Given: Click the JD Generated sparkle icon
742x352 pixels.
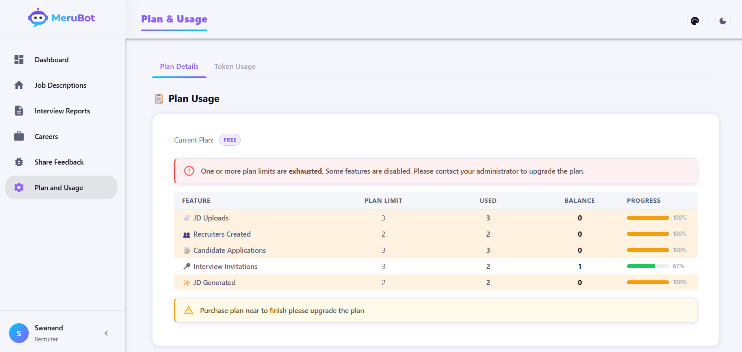Looking at the screenshot, I should [x=187, y=283].
